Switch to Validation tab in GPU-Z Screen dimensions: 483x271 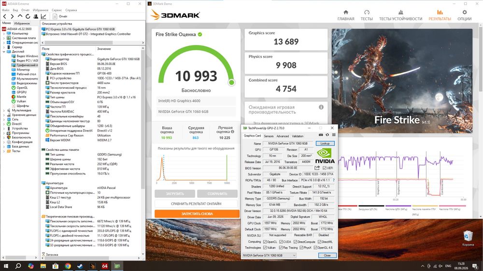pos(298,136)
